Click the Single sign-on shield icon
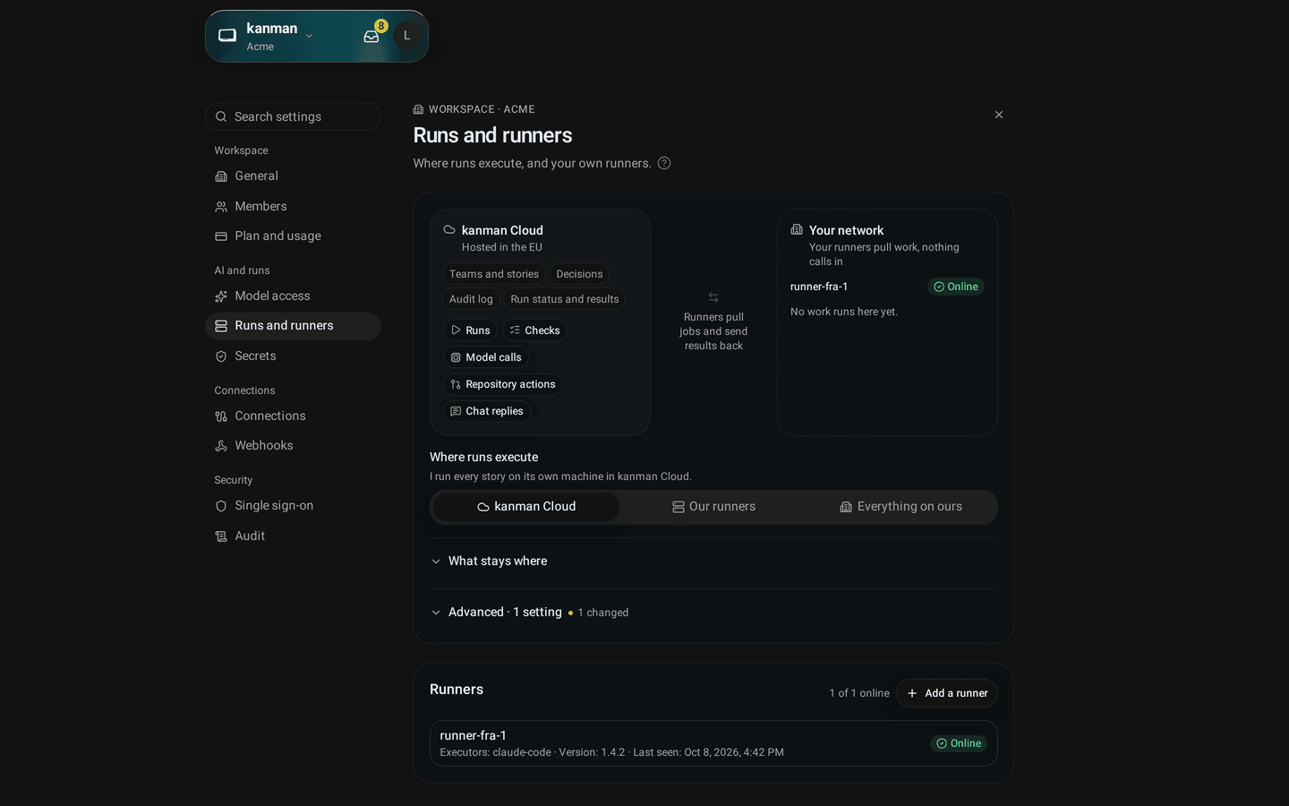Screen dimensions: 1289x806 coord(221,506)
